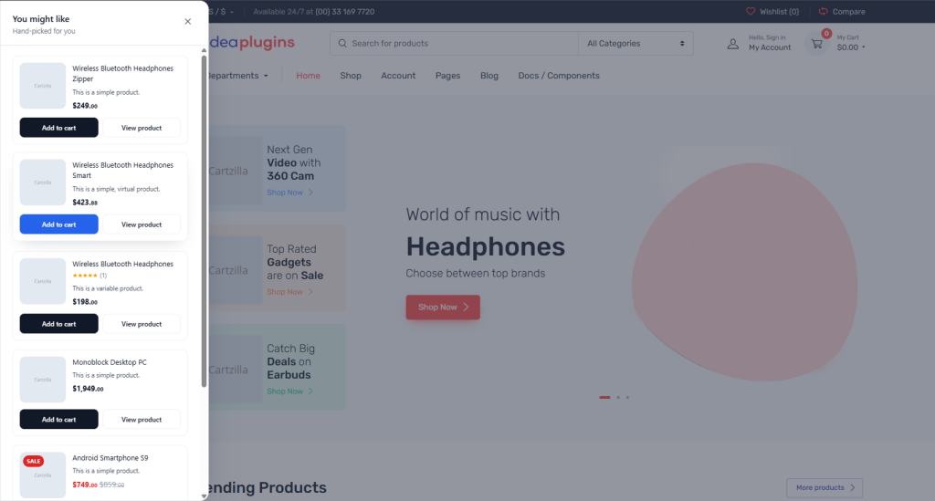Open the Account menu item
The height and width of the screenshot is (501, 935).
[398, 76]
